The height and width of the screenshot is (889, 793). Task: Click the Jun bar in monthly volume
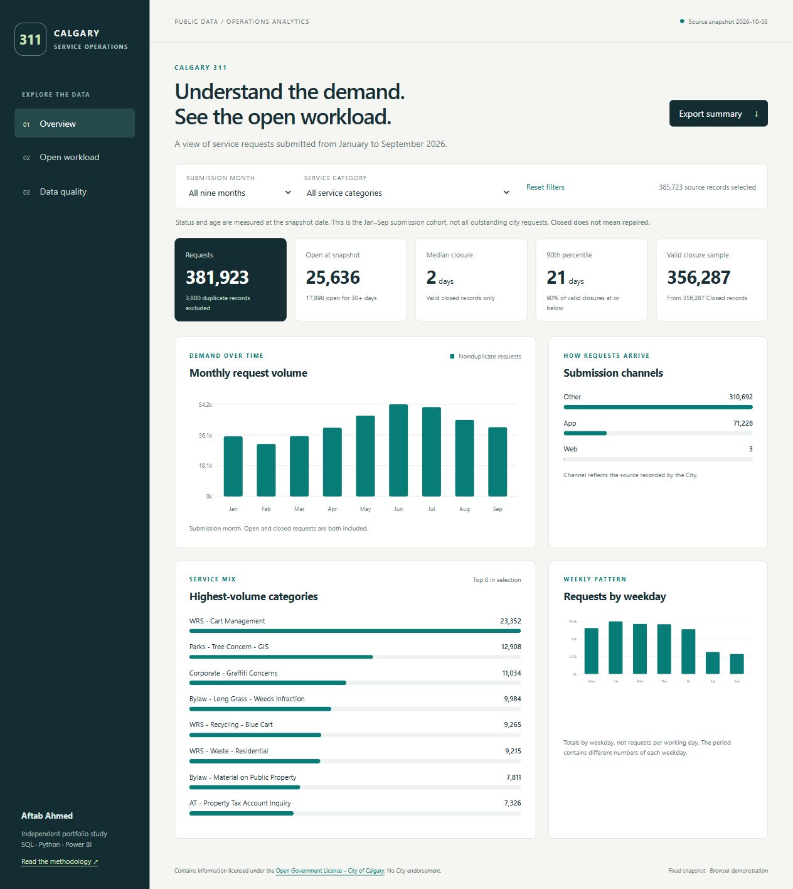[398, 450]
